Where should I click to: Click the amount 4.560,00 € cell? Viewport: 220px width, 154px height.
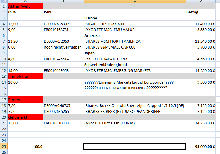pyautogui.click(x=200, y=59)
